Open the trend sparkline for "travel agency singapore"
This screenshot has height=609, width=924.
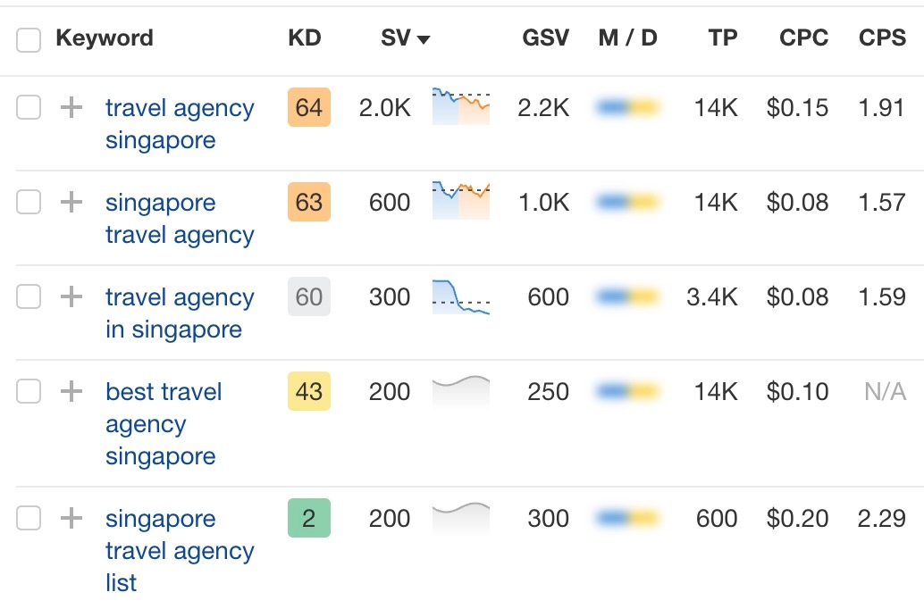click(460, 107)
